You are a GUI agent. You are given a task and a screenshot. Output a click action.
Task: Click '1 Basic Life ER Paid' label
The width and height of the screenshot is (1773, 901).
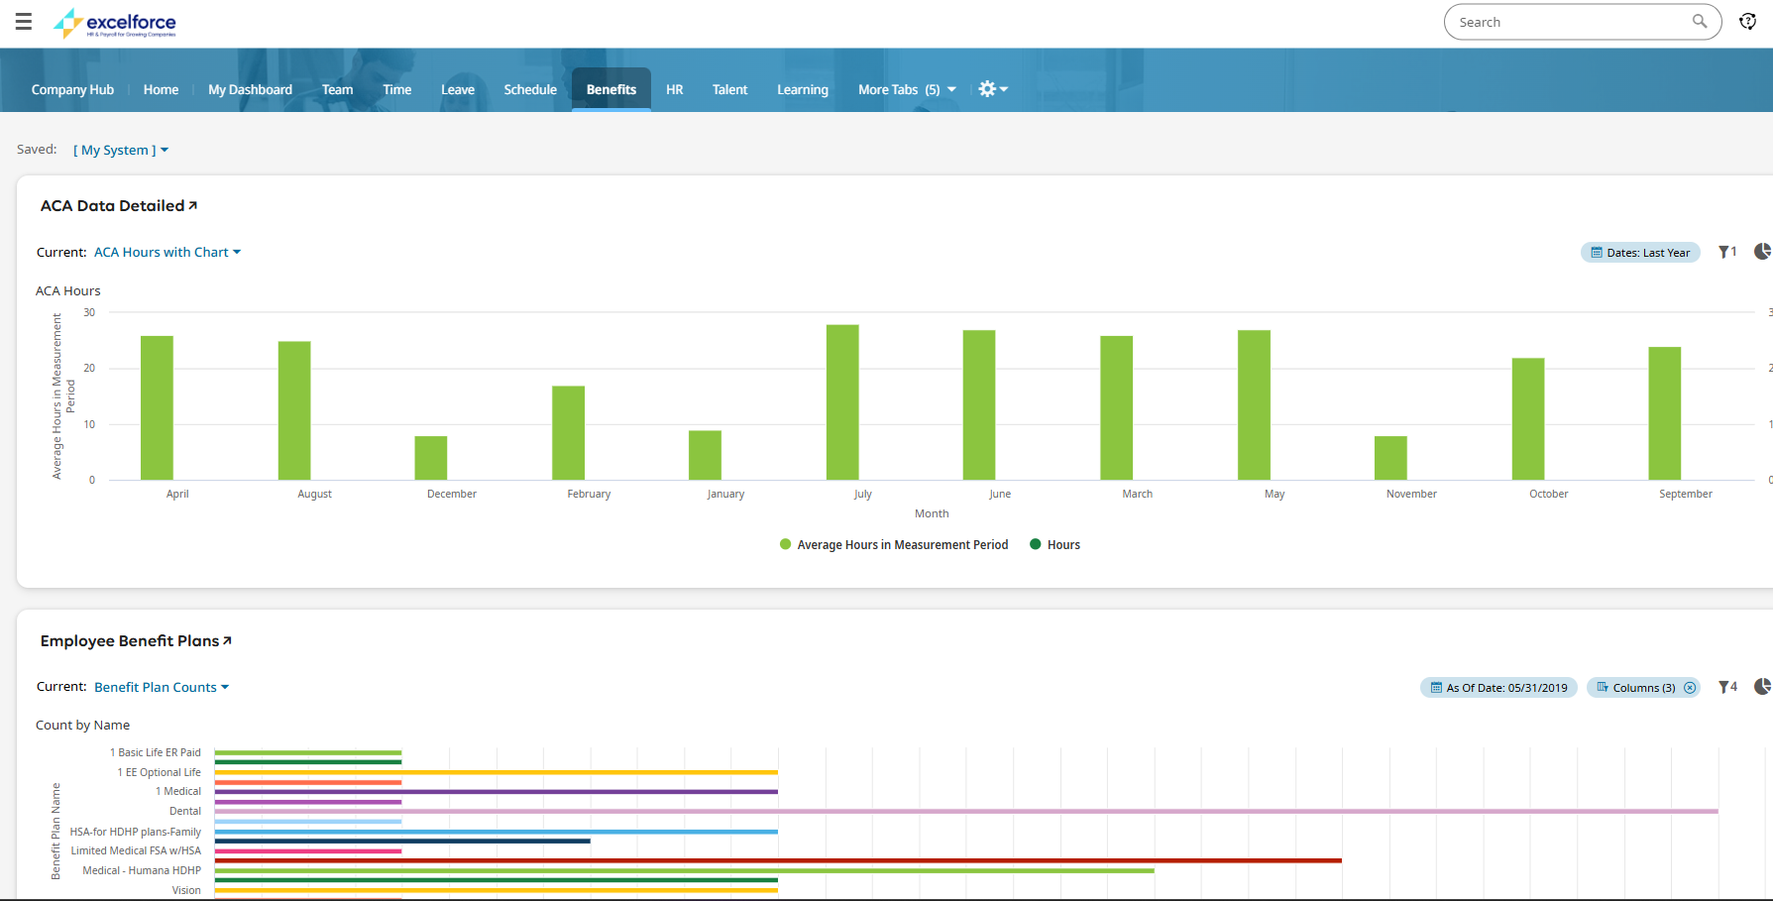tap(156, 752)
